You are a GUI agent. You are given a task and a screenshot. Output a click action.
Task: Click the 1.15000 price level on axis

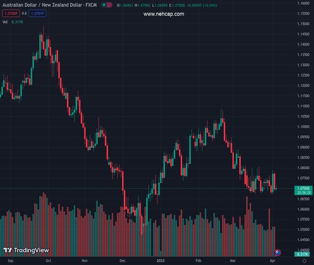pyautogui.click(x=303, y=24)
